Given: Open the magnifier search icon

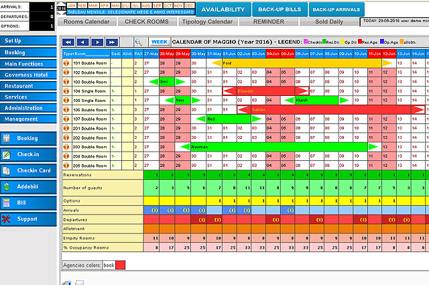Looking at the screenshot, I should [x=139, y=42].
